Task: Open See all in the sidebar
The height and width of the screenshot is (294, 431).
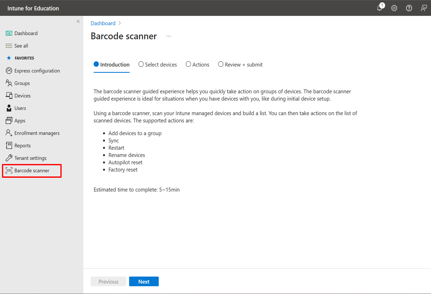Action: coord(21,46)
